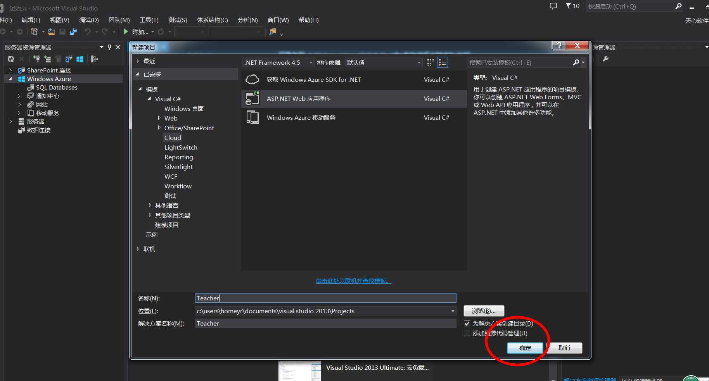709x381 pixels.
Task: Click the link to find templates online
Action: [354, 281]
